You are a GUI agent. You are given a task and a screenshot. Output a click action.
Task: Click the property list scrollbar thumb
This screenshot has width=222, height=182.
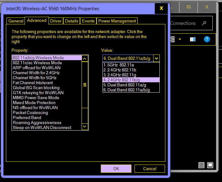pos(85,85)
